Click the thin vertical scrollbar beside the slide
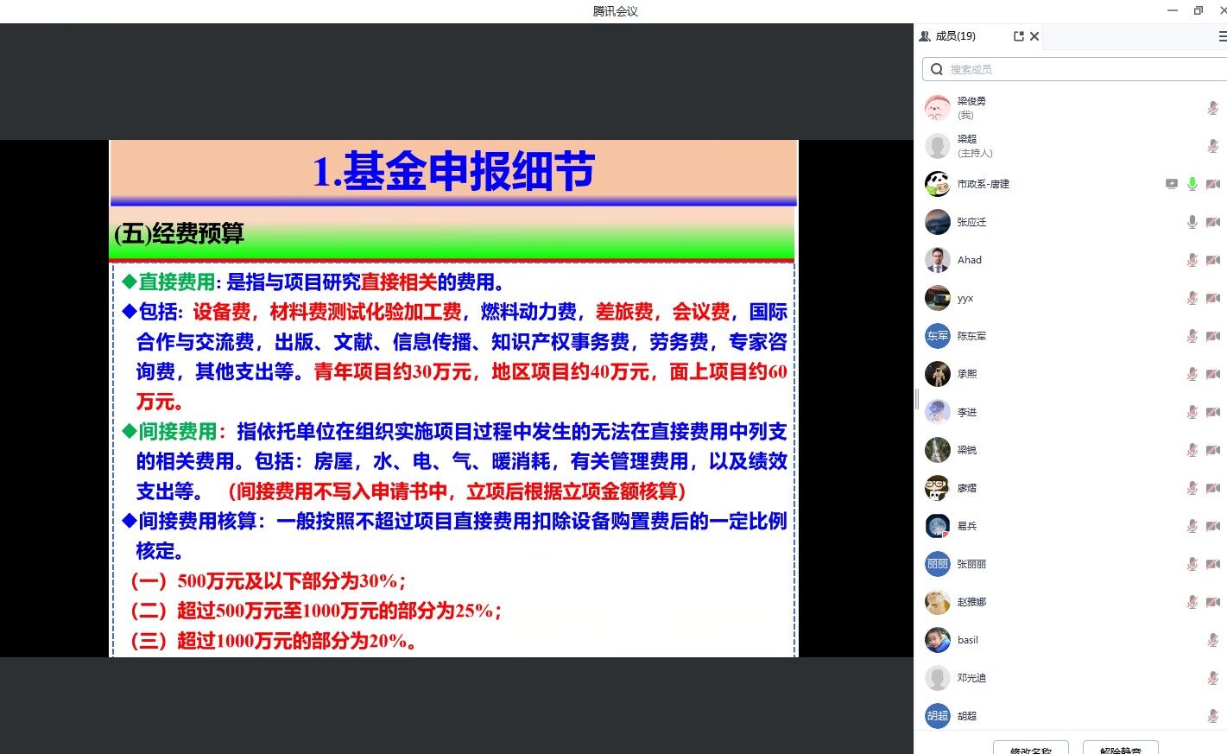This screenshot has height=754, width=1227. [916, 399]
